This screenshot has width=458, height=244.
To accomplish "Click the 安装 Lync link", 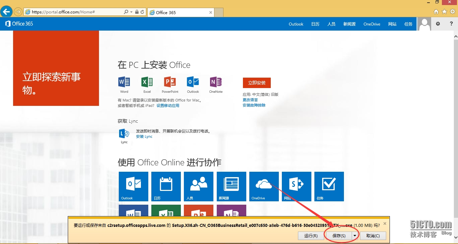I will tap(144, 136).
